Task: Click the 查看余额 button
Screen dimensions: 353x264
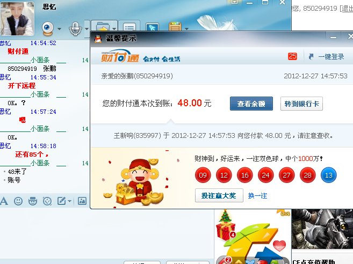Action: point(251,104)
